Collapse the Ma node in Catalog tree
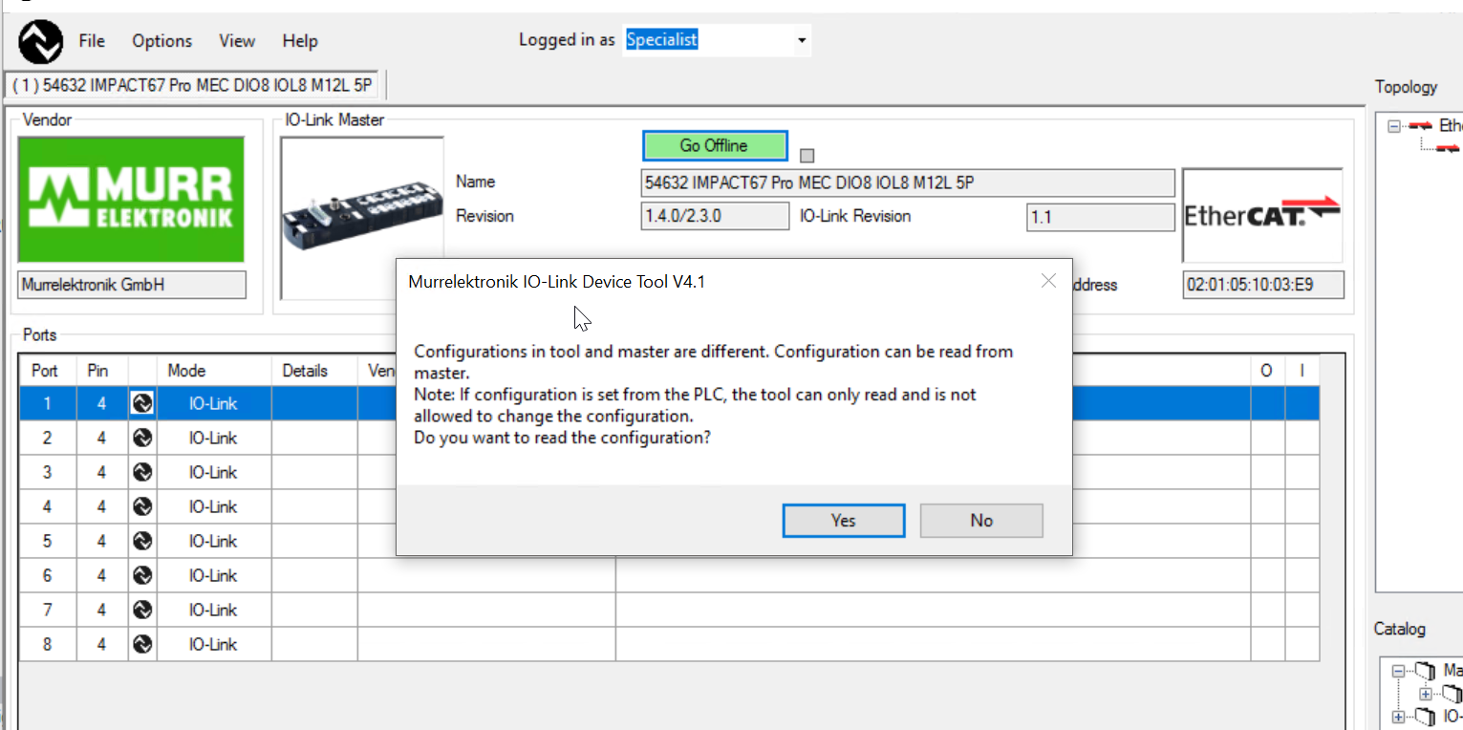The image size is (1463, 730). 1399,671
